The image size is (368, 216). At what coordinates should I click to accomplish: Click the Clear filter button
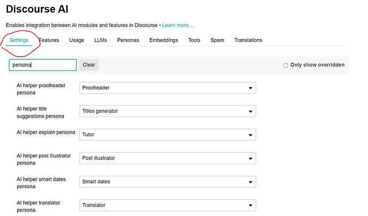point(89,65)
